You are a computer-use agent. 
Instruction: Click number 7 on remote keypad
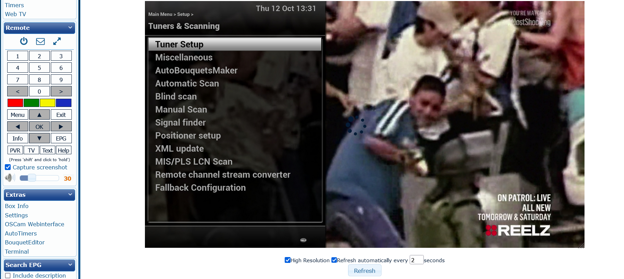(x=18, y=80)
